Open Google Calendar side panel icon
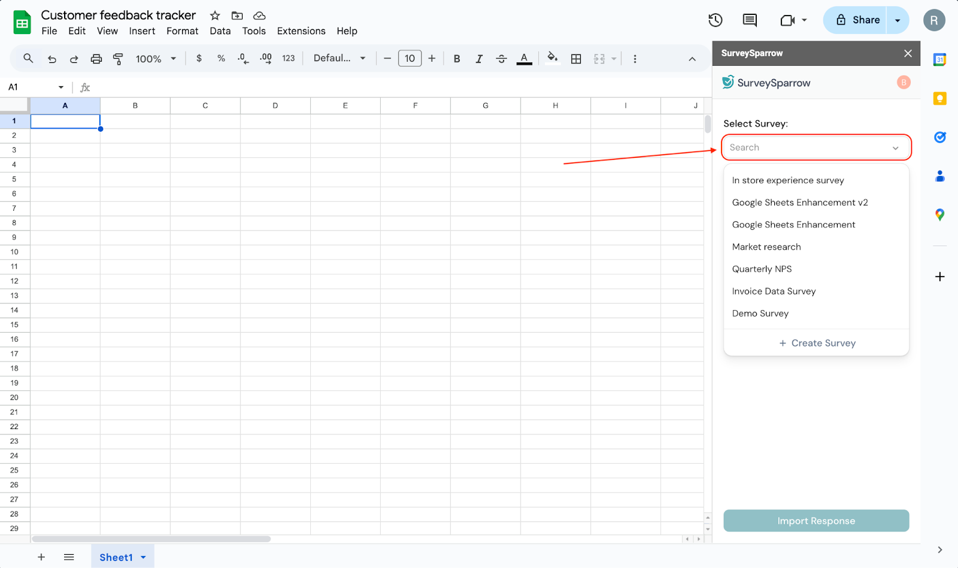958x568 pixels. pyautogui.click(x=939, y=60)
